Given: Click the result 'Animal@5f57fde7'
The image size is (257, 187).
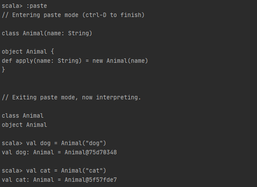Looking at the screenshot, I should [x=91, y=180].
